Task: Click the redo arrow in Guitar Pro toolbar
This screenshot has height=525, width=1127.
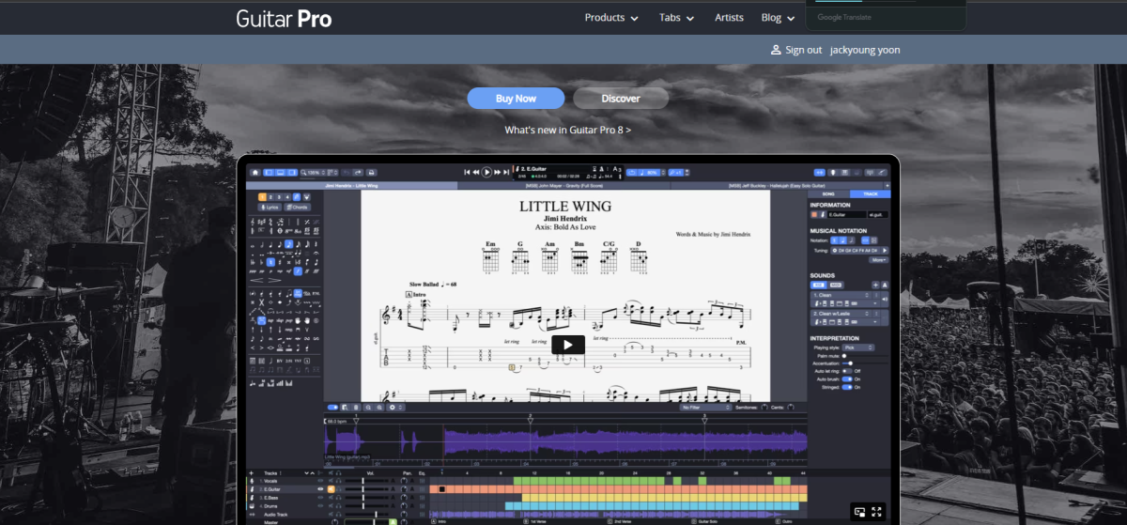Action: tap(358, 173)
